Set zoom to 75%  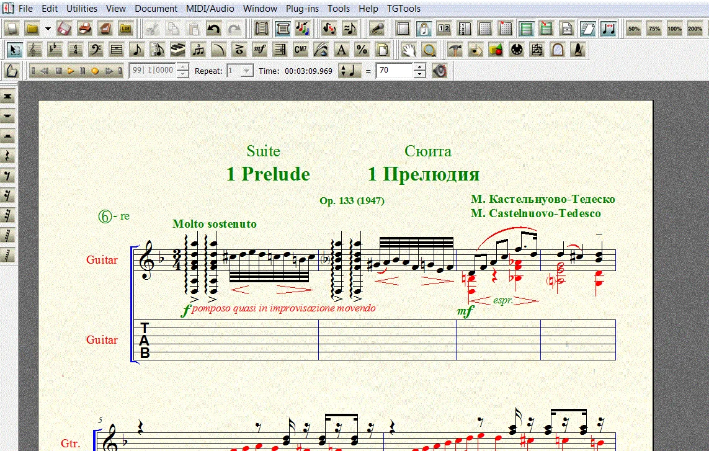tap(654, 29)
